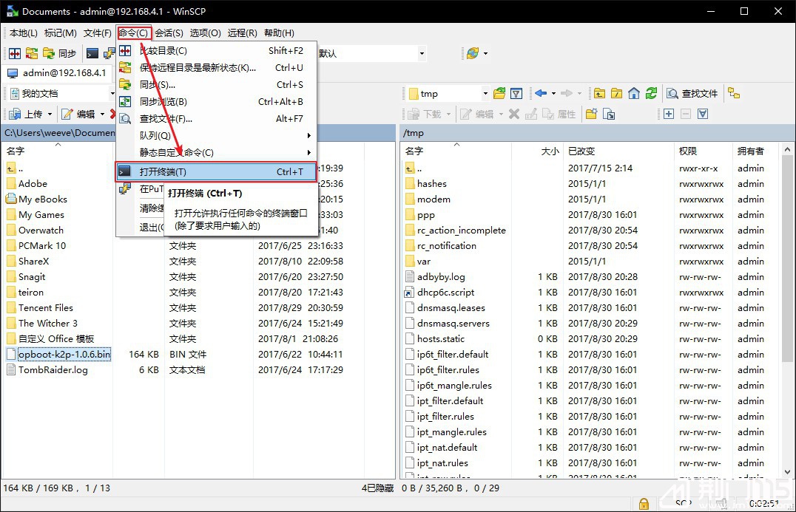Open the 本地(L) menu
The image size is (796, 512).
[24, 33]
